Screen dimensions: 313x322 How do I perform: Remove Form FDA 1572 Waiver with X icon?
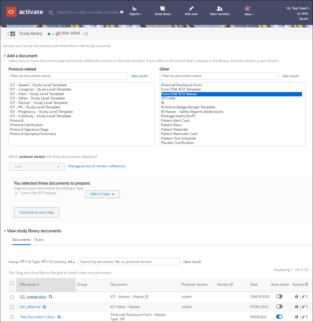[16, 193]
